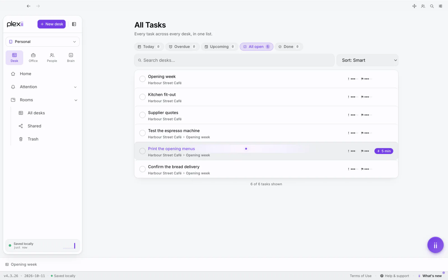Set priority dots on Supplier quotes row
Image resolution: width=448 pixels, height=280 pixels.
pos(353,115)
